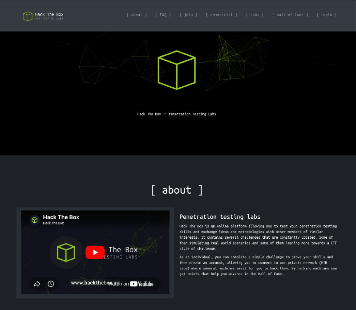356x310 pixels.
Task: Click the 'Penetration testing labs' heading
Action: (x=220, y=217)
